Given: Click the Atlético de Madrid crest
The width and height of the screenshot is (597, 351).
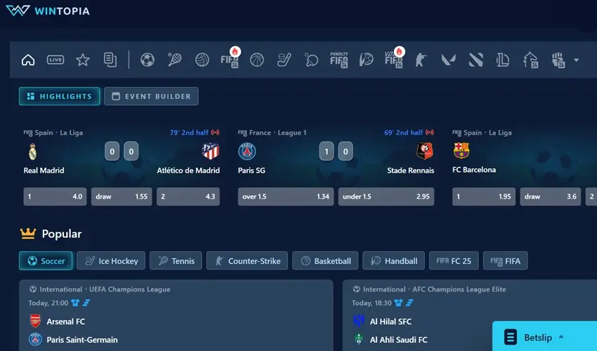Looking at the screenshot, I should (x=211, y=151).
